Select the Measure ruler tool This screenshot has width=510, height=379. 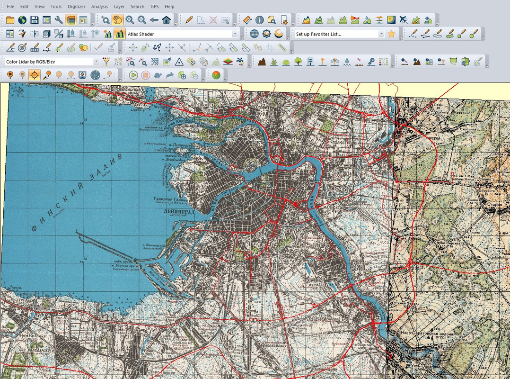pyautogui.click(x=247, y=20)
